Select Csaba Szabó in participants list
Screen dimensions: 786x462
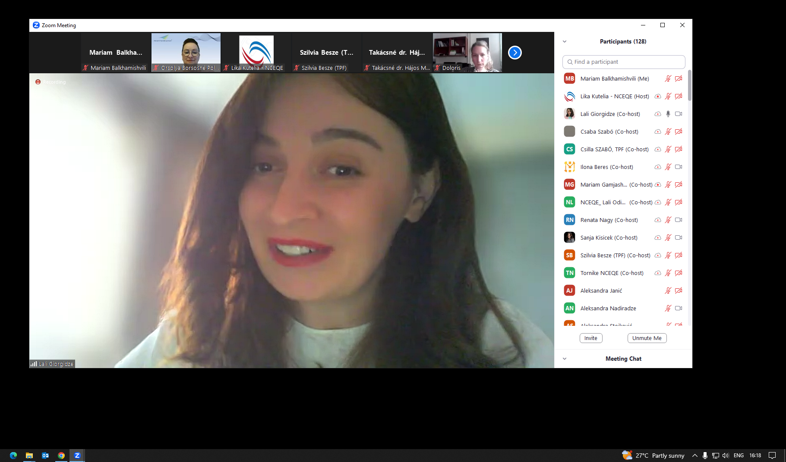609,131
